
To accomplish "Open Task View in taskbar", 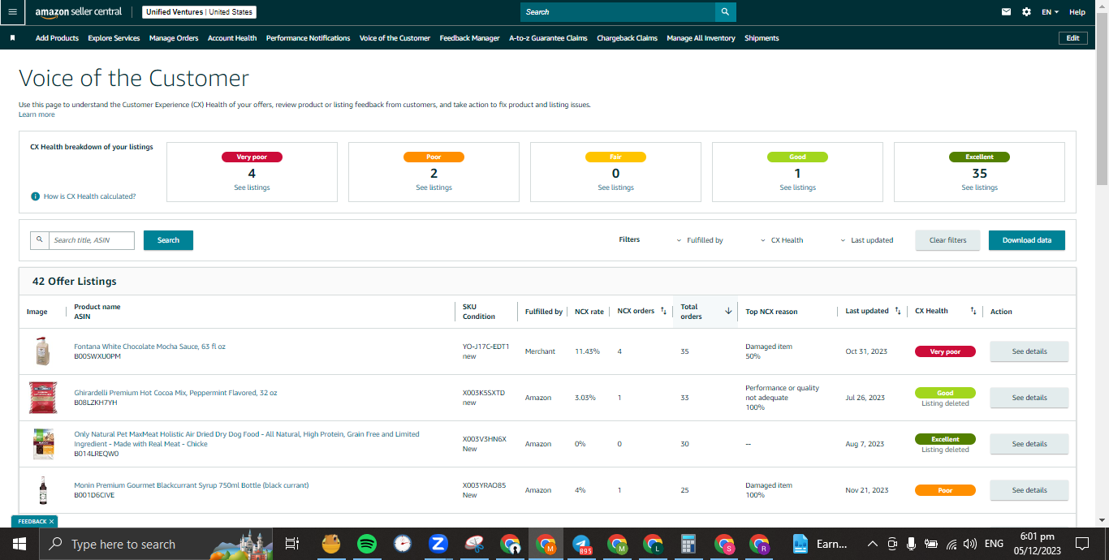I will pos(292,544).
